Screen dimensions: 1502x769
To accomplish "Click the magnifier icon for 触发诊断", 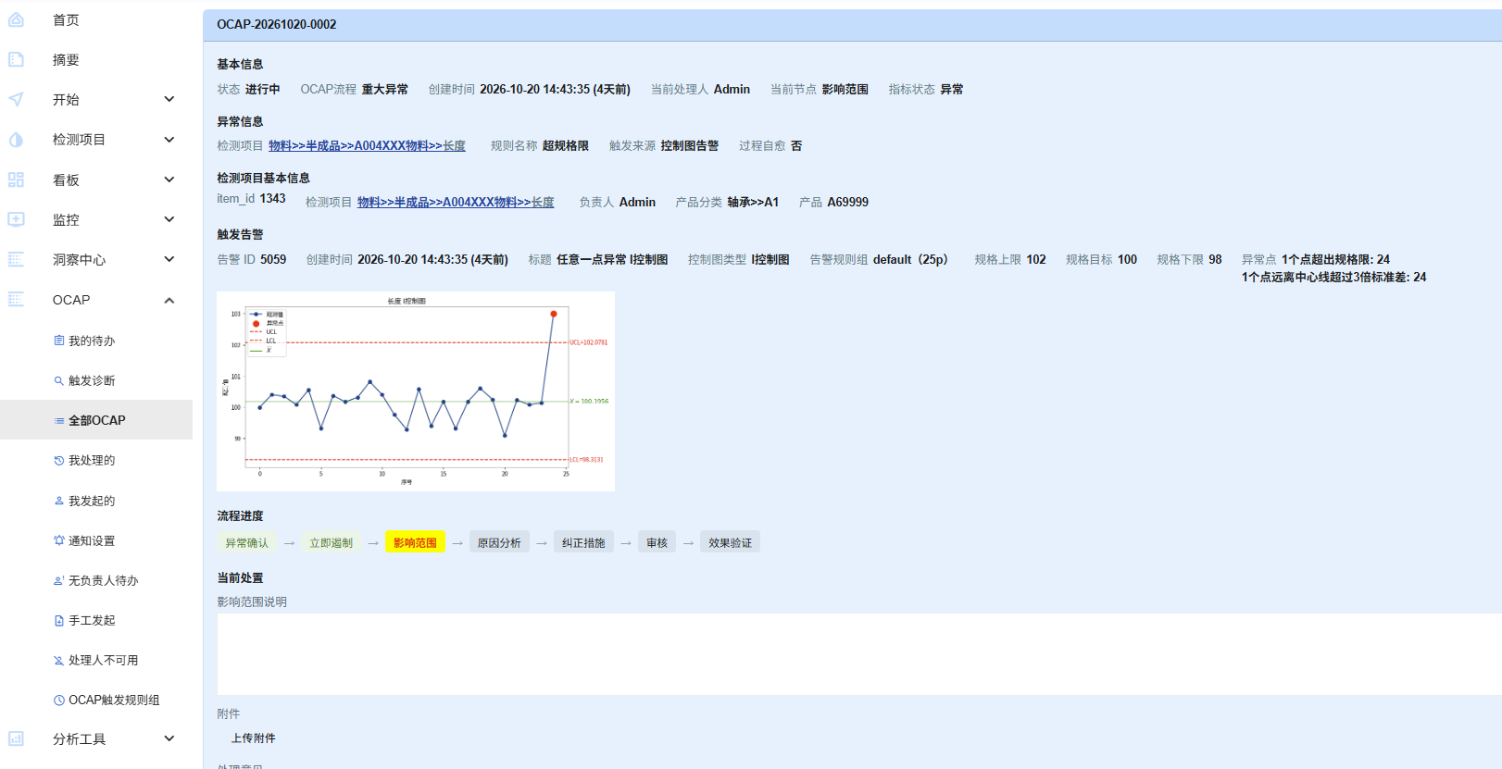I will pos(59,380).
